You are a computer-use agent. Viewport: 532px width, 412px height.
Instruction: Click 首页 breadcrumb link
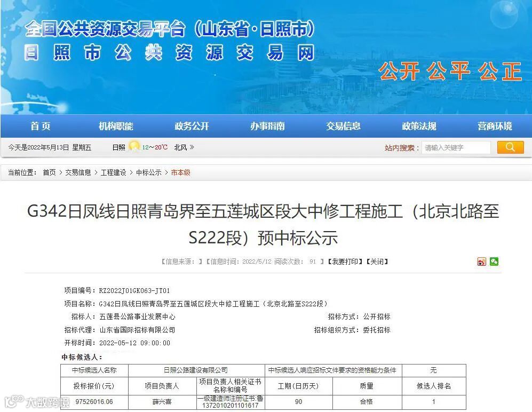(49, 173)
